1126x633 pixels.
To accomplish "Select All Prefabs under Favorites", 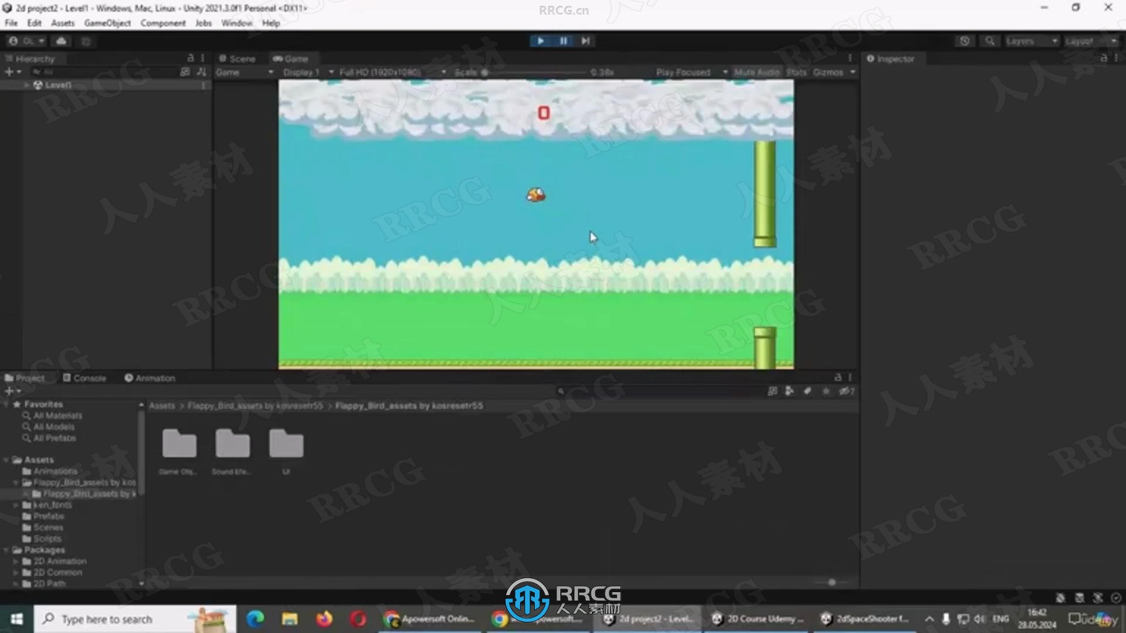I will coord(55,438).
